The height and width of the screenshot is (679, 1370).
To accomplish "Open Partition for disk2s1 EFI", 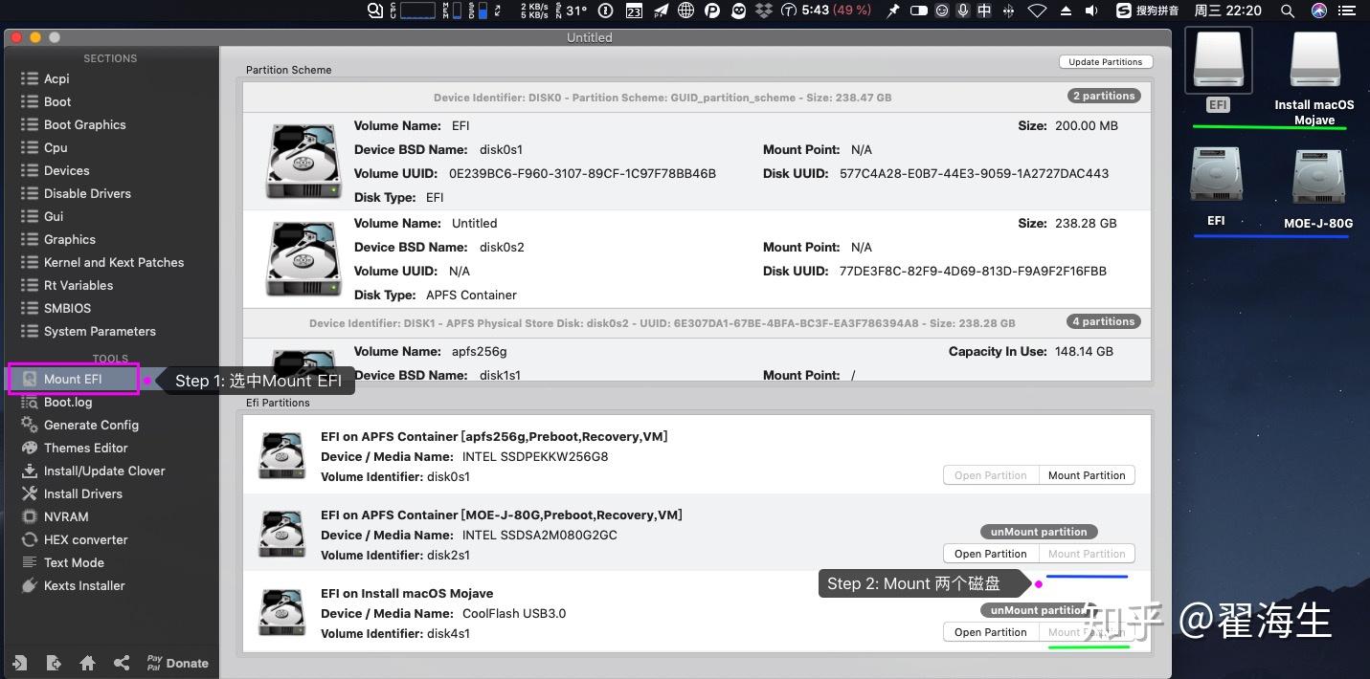I will [991, 554].
